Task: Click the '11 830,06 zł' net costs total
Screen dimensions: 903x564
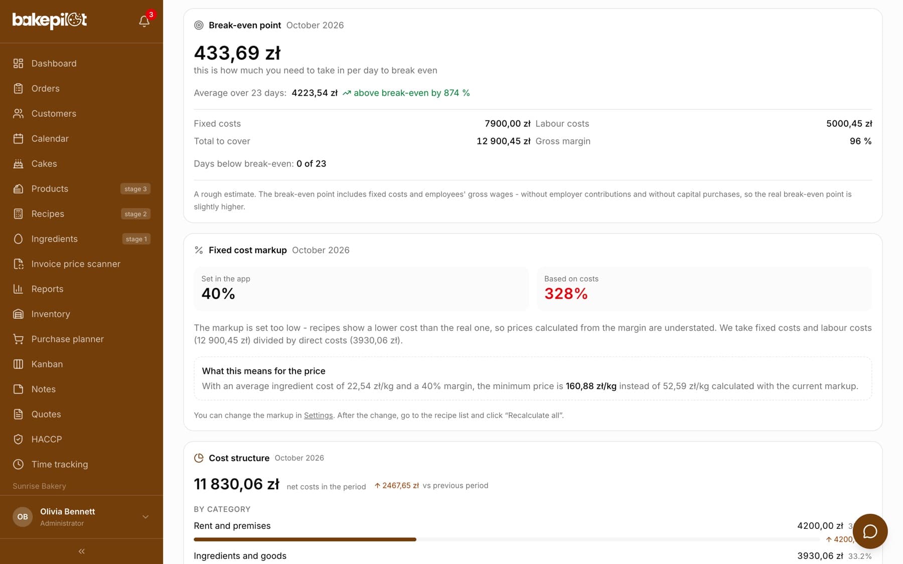Action: 236,484
